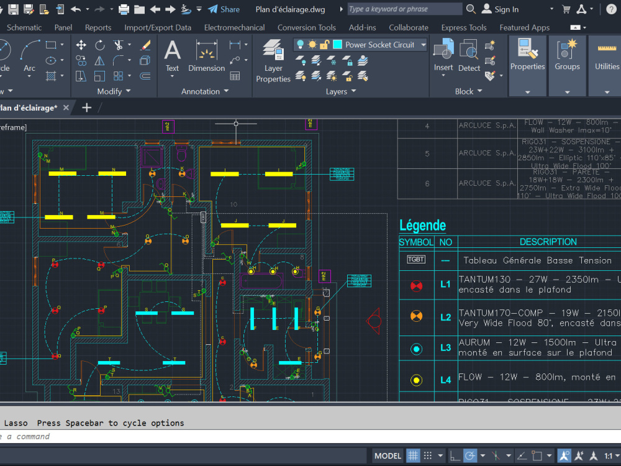621x466 pixels.
Task: Toggle drawing grid display in status bar
Action: point(413,455)
